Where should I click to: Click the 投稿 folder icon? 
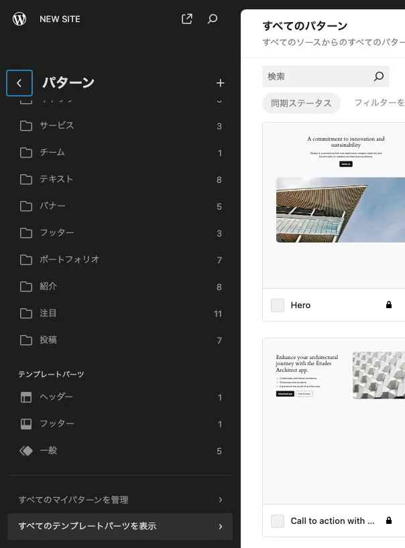pyautogui.click(x=26, y=340)
